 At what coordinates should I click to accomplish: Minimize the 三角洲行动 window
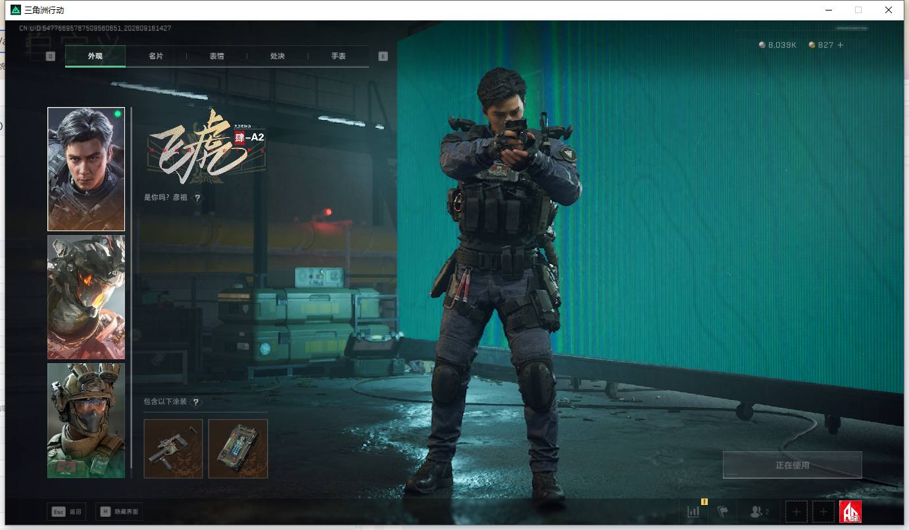pyautogui.click(x=828, y=10)
